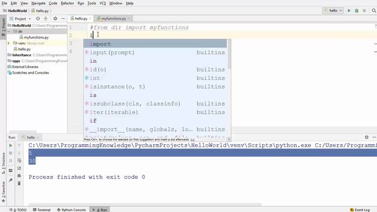Toggle the Run tool window button
The height and width of the screenshot is (212, 377).
click(x=100, y=210)
